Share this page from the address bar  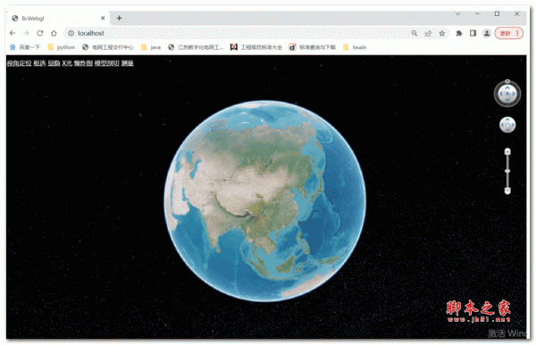coord(428,33)
